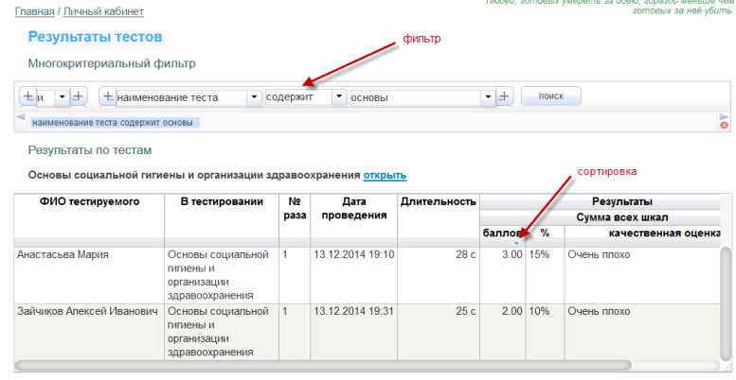Expand the 'наименование теста' field dropdown
Viewport: 736px width, 380px height.
[254, 96]
